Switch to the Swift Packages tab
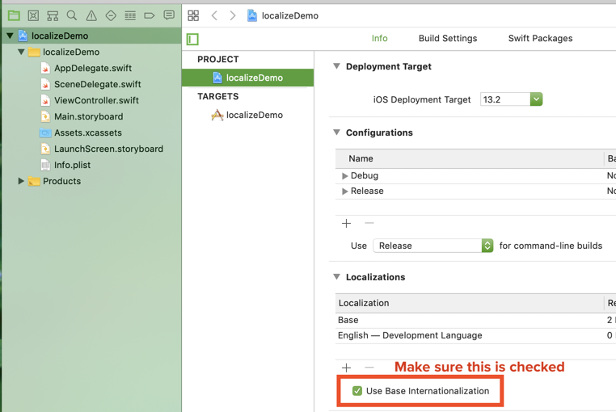This screenshot has width=616, height=412. [x=540, y=39]
